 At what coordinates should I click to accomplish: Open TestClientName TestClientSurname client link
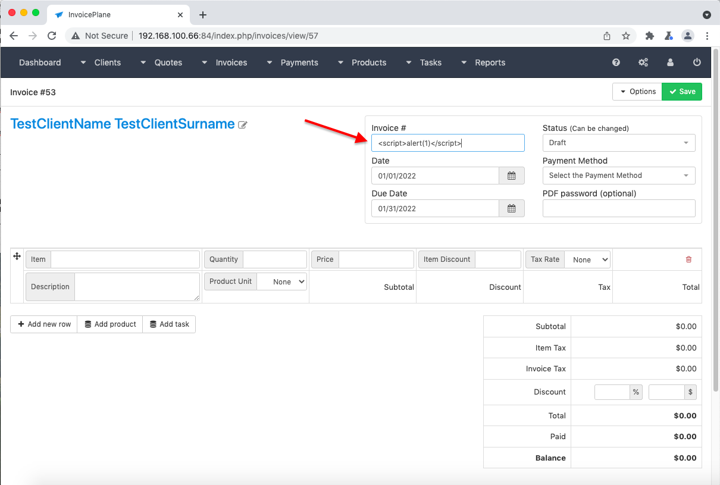pos(123,124)
